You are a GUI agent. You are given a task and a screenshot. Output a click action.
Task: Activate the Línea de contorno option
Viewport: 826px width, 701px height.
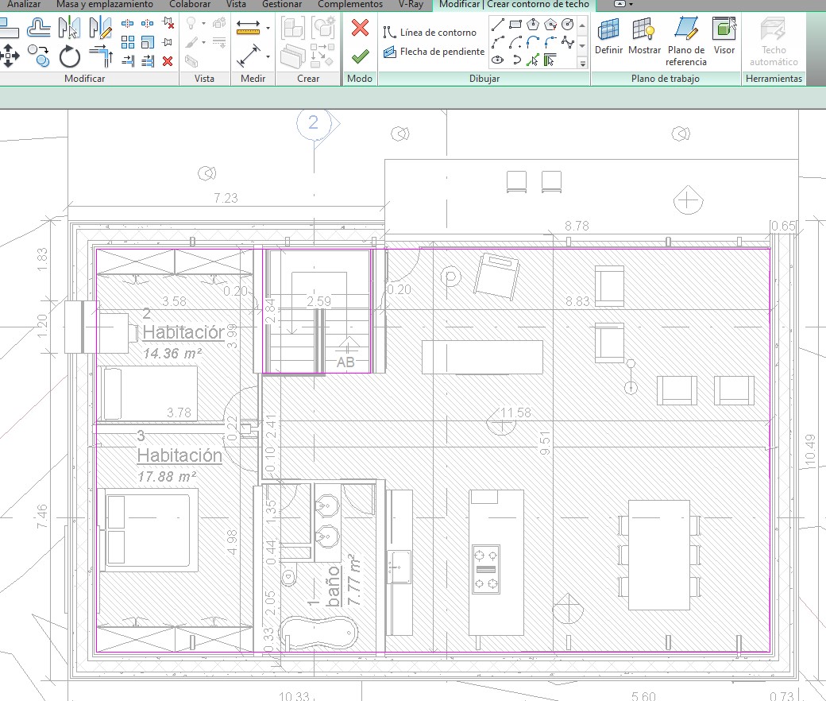tap(430, 33)
